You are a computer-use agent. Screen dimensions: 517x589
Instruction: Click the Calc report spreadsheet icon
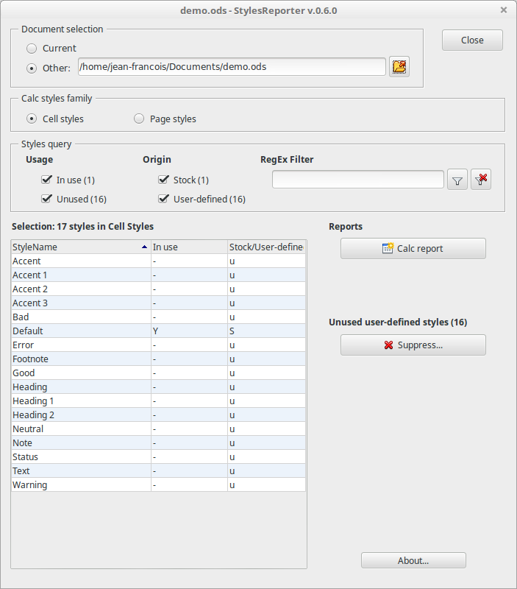coord(388,248)
